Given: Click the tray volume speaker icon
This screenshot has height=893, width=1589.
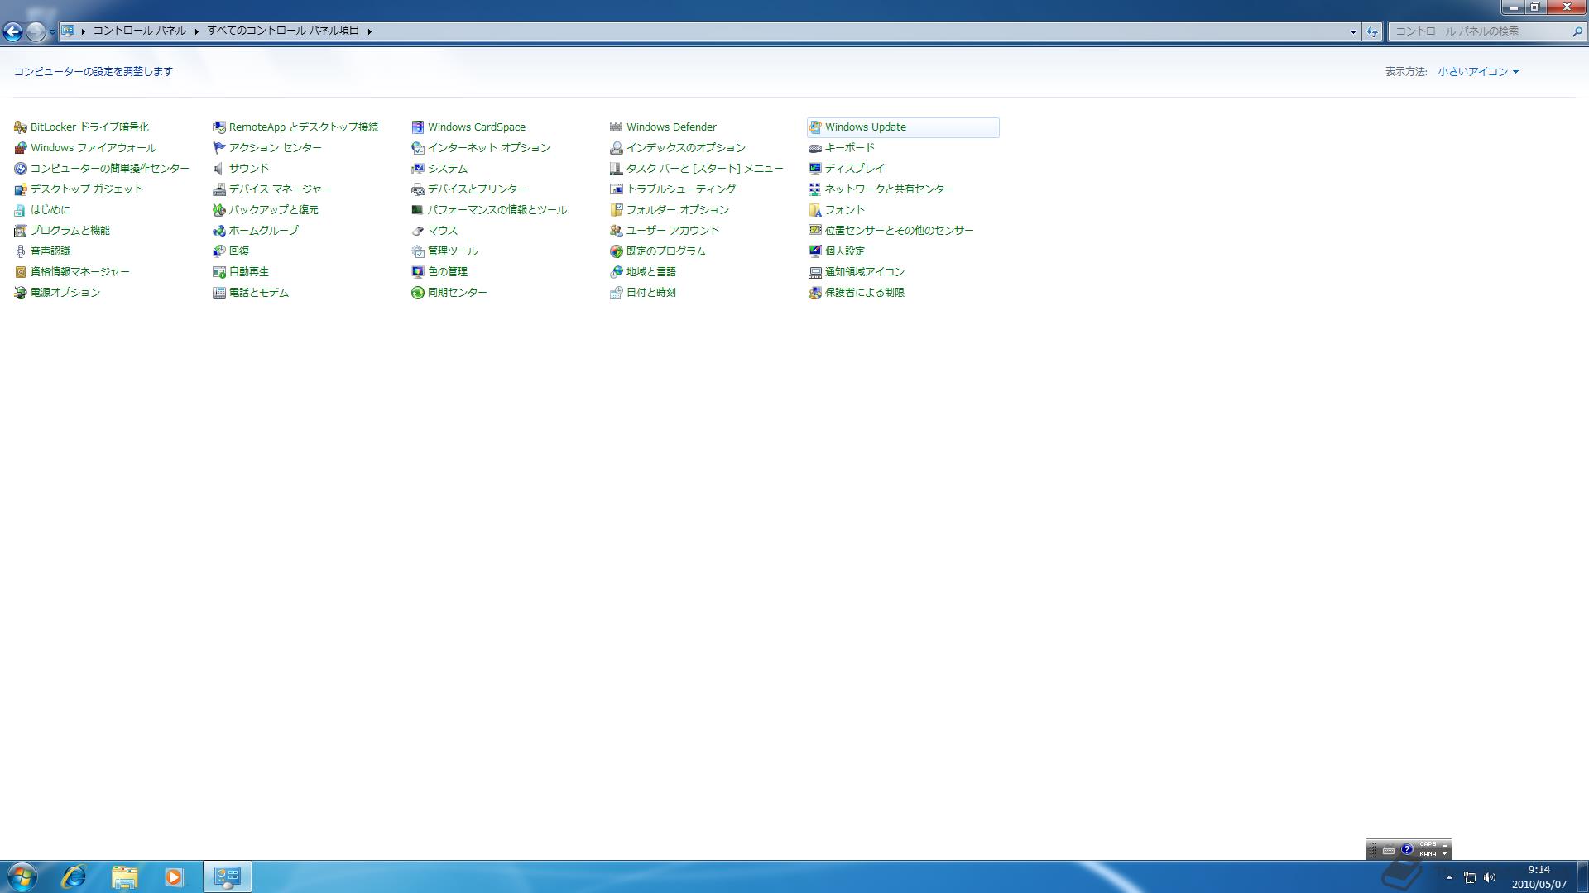Looking at the screenshot, I should [x=1490, y=877].
